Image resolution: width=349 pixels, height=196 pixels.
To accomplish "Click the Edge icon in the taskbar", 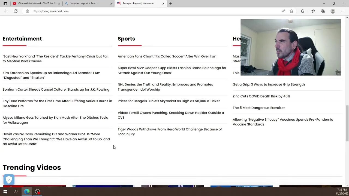I will click(27, 192).
